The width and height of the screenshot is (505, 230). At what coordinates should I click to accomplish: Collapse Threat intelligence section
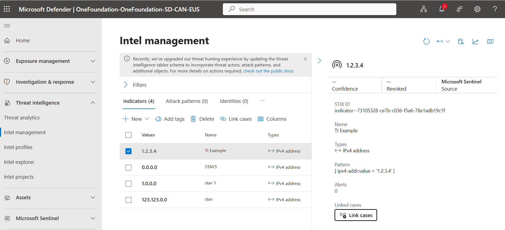click(93, 103)
